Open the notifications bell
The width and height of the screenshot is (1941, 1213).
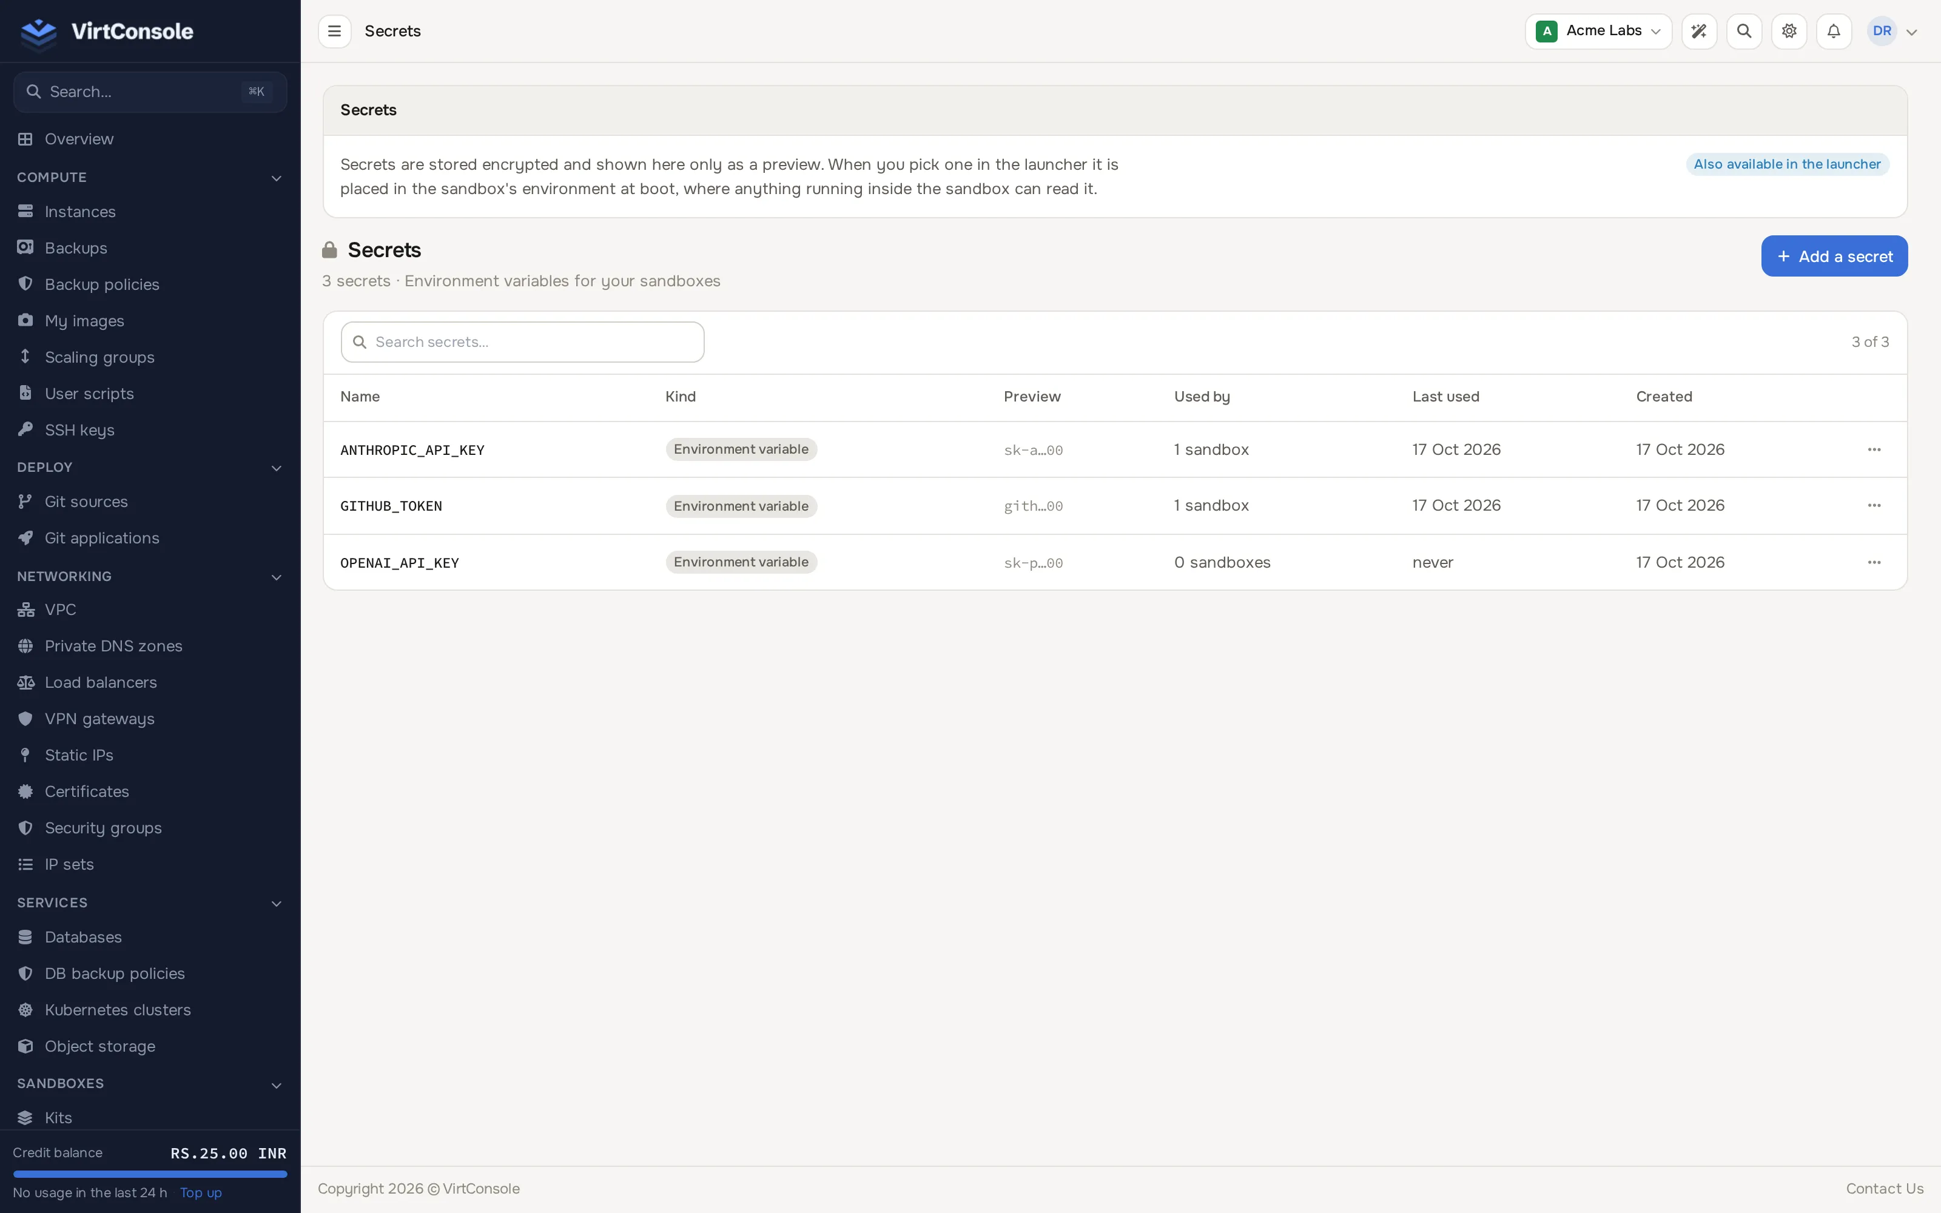(1834, 32)
